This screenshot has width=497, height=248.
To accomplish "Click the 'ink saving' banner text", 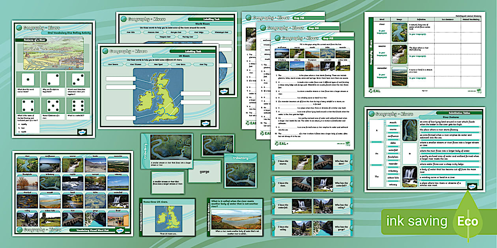I will pos(417,221).
